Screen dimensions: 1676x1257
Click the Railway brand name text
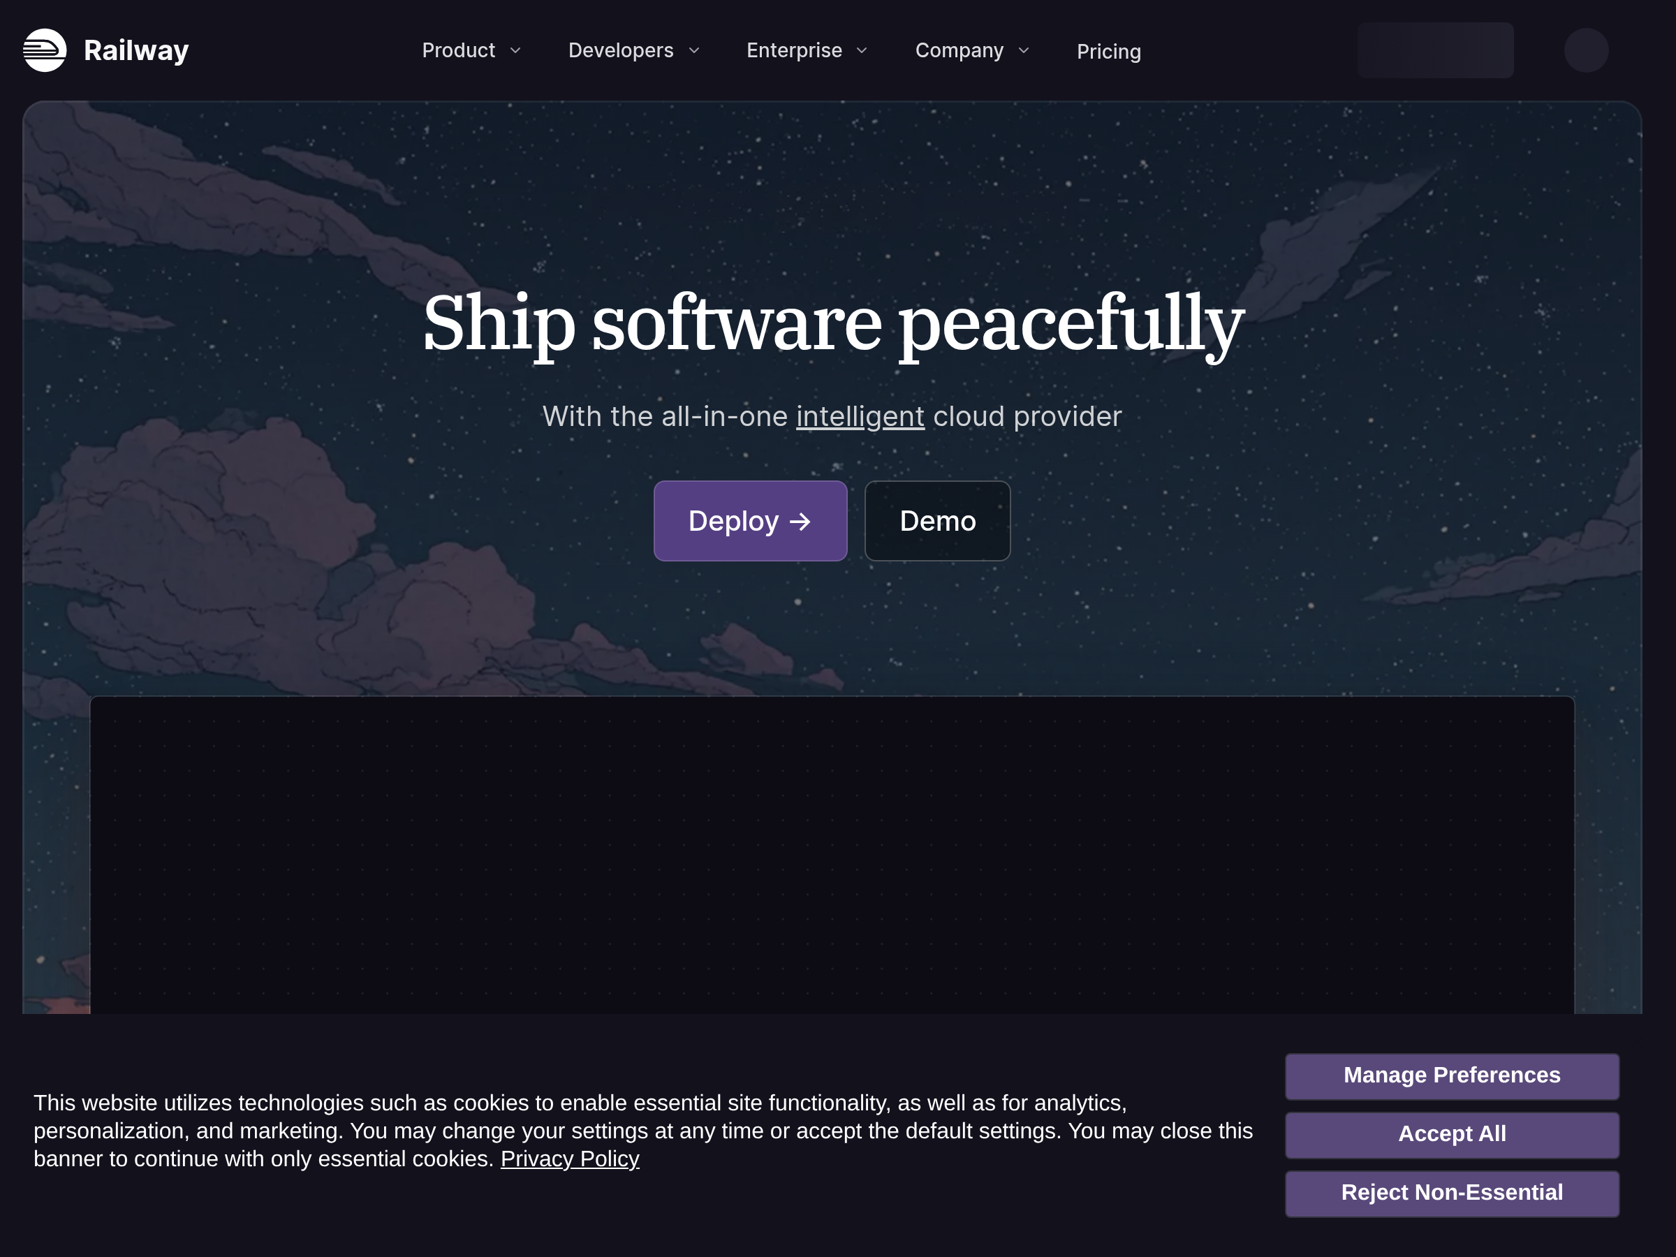(x=136, y=51)
